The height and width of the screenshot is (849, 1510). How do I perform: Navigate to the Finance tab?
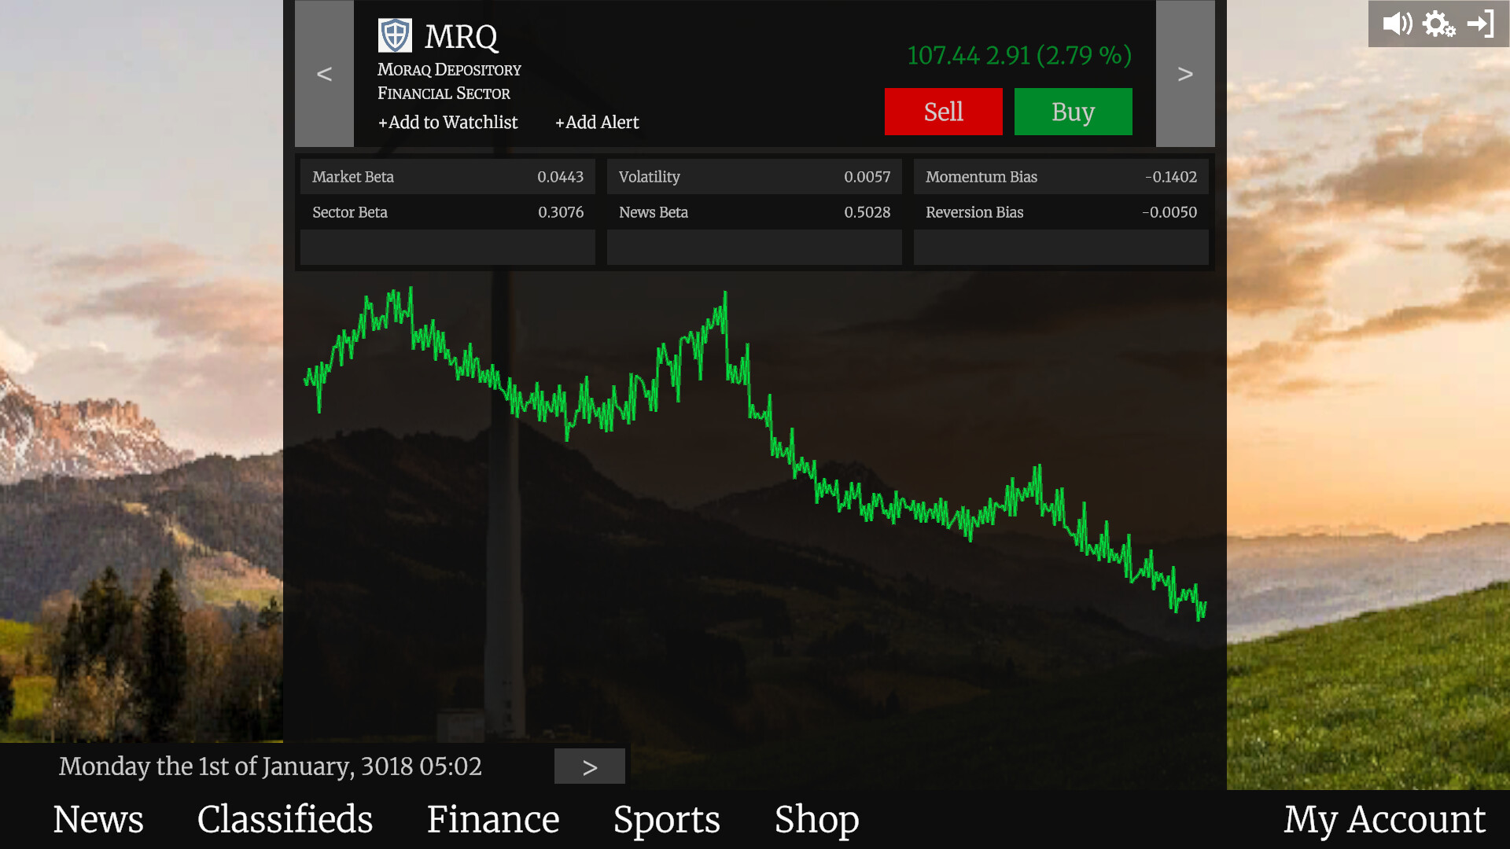[x=492, y=819]
